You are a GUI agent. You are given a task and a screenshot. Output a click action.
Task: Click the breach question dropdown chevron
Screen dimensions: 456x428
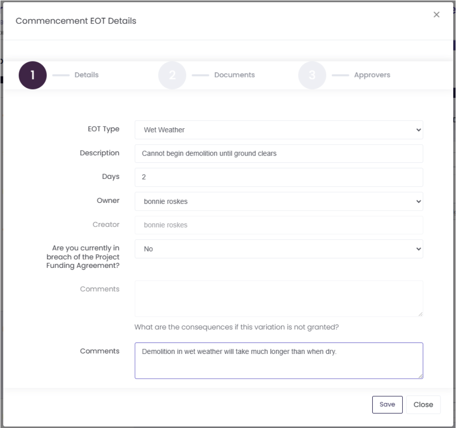coord(418,249)
